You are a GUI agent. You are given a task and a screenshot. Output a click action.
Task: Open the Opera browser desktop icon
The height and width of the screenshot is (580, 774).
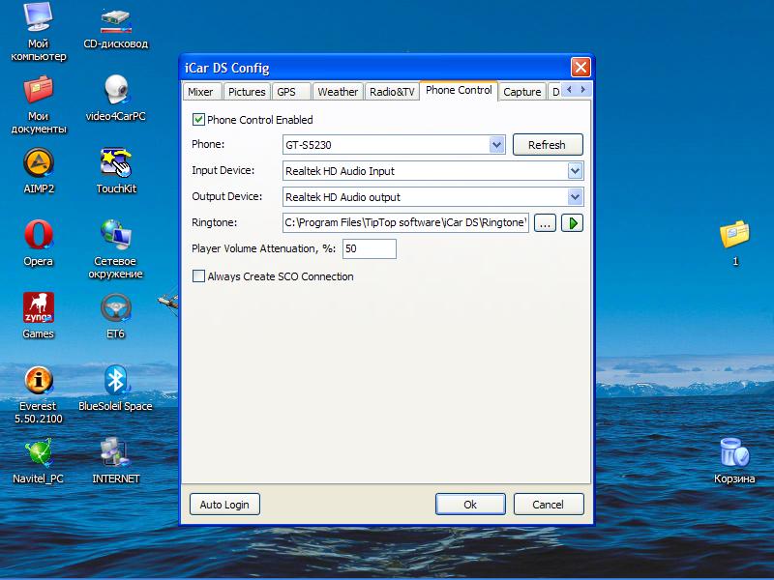point(39,235)
